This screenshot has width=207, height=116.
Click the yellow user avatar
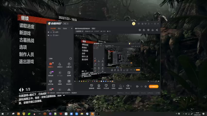tap(134, 24)
